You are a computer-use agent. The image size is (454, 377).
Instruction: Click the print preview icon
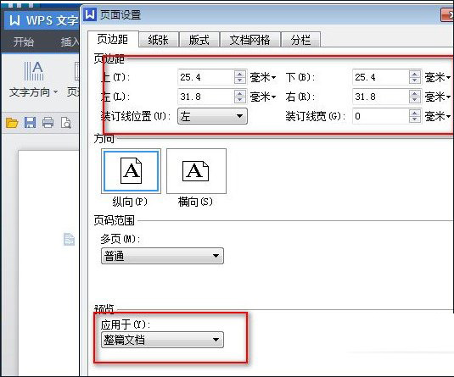tap(66, 123)
